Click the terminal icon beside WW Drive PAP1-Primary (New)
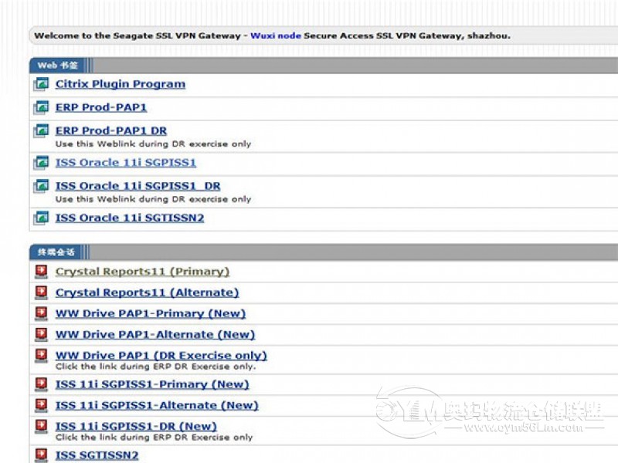 41,313
